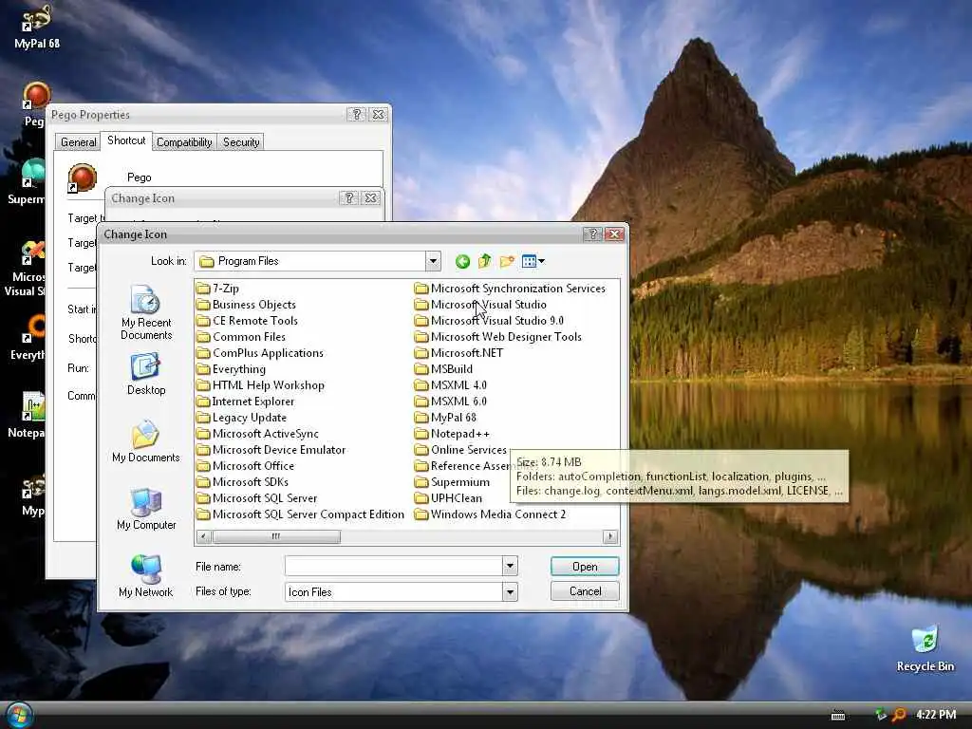The height and width of the screenshot is (729, 972).
Task: Select the Legacy Update folder
Action: [x=242, y=418]
